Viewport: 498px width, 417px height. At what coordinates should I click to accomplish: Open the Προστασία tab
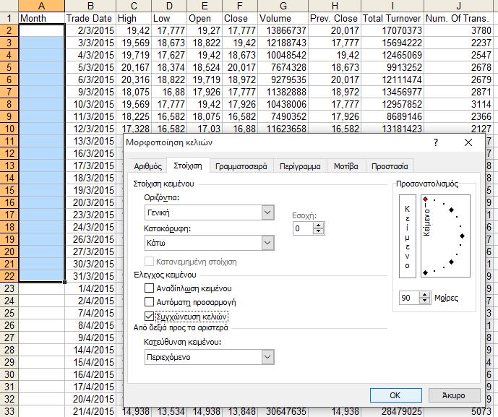pos(390,166)
